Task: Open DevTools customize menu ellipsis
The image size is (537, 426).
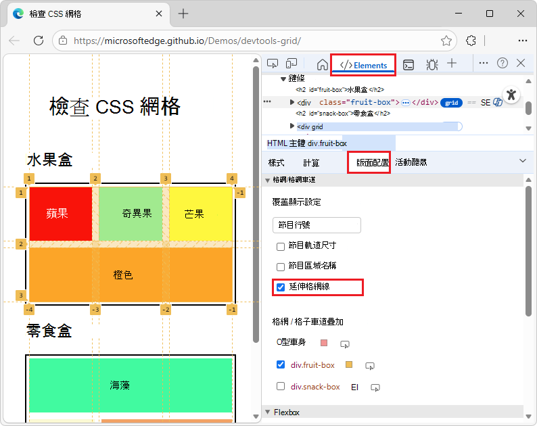Action: point(484,63)
